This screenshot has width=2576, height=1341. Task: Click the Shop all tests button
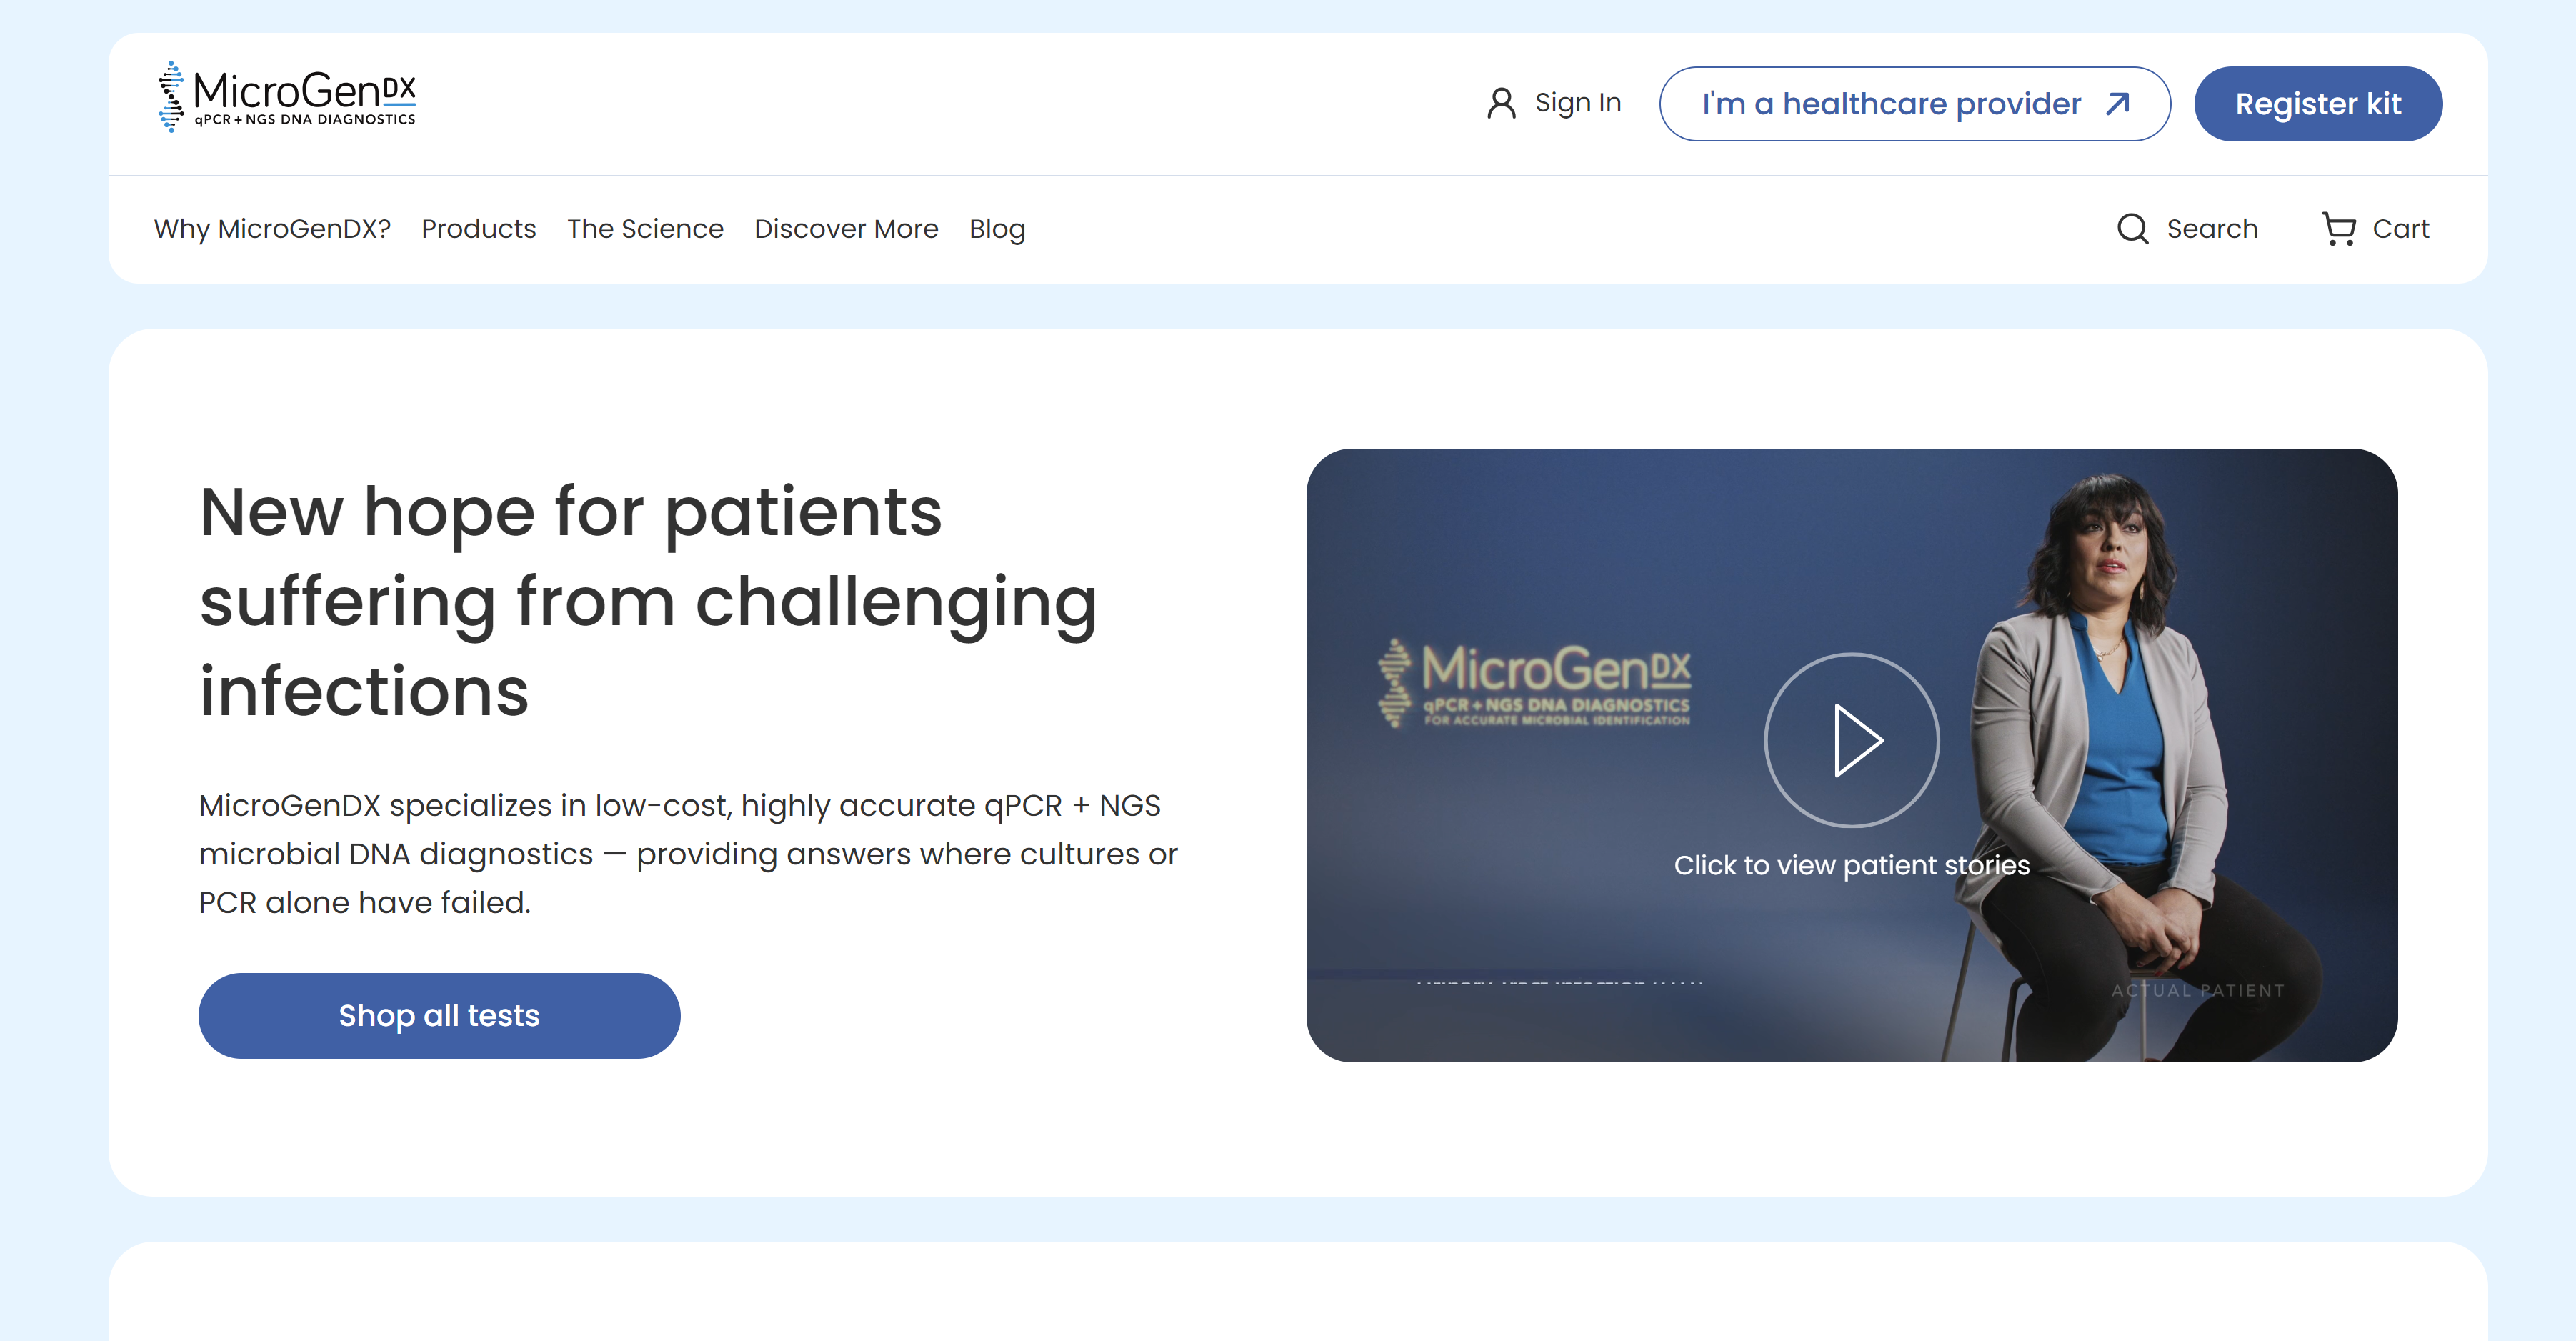pyautogui.click(x=439, y=1015)
